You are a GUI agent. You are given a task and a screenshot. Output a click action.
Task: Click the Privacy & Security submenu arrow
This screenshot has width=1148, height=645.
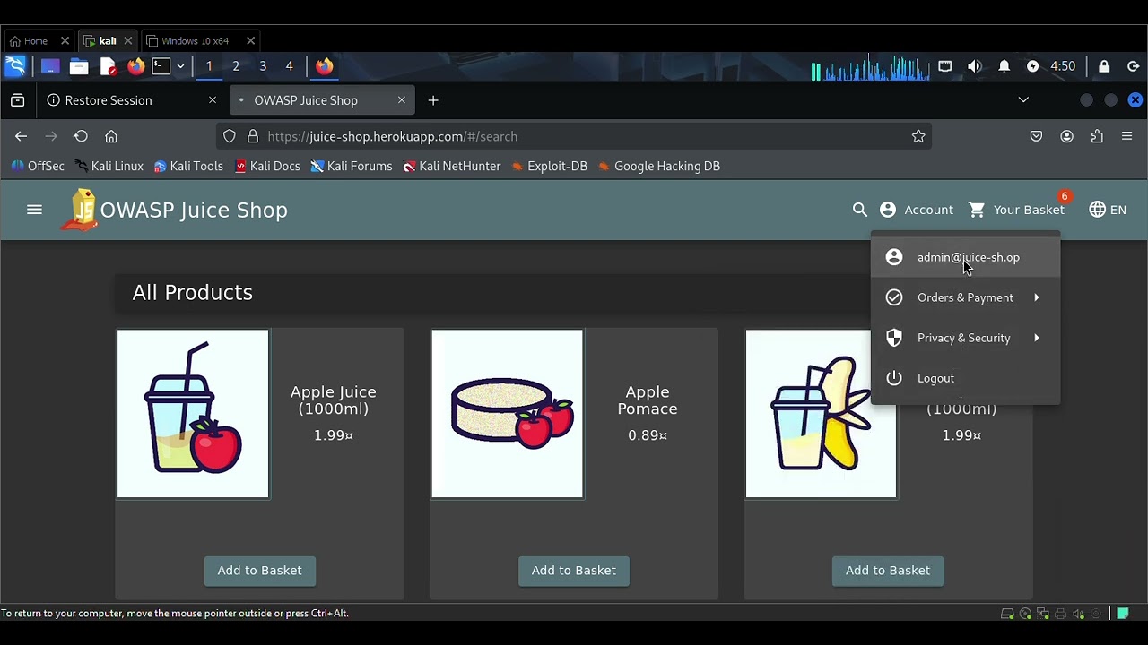(1037, 338)
